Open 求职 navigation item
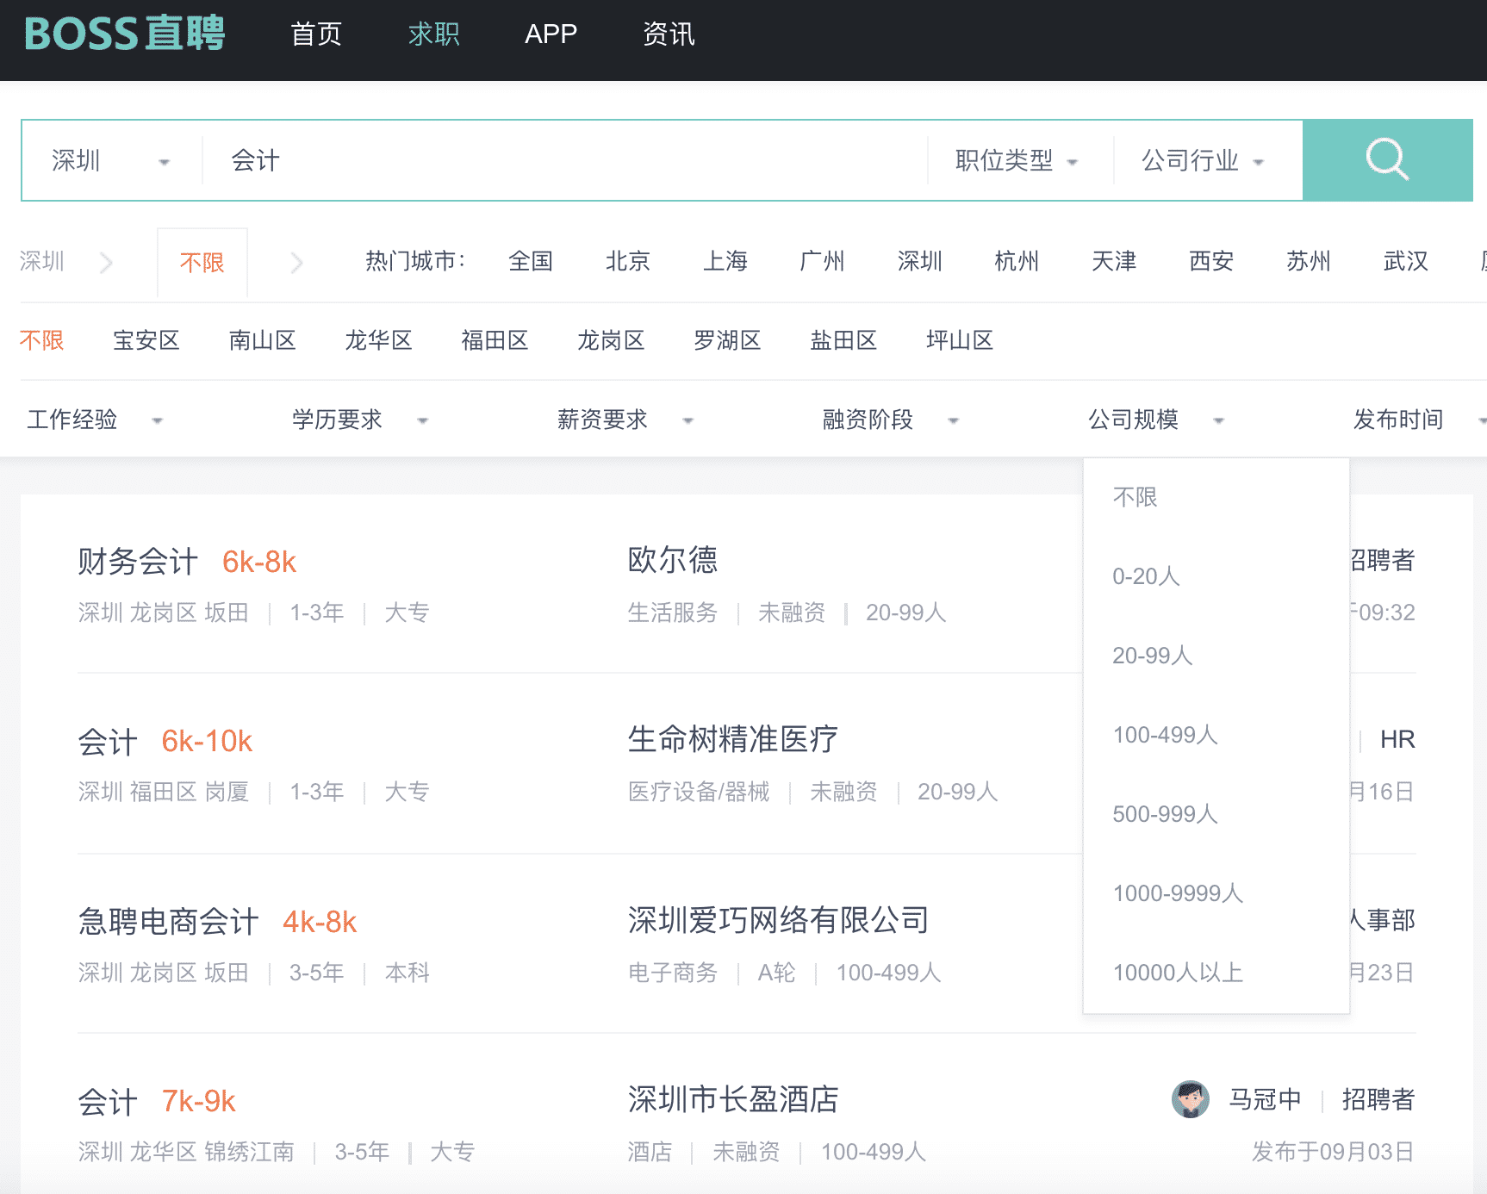The image size is (1487, 1194). click(433, 34)
